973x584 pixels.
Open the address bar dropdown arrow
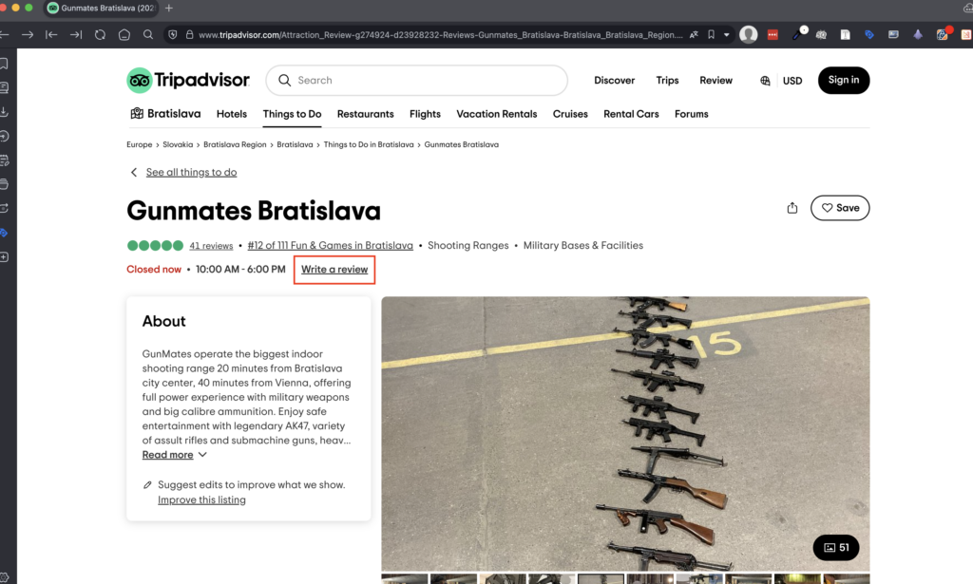[x=727, y=35]
